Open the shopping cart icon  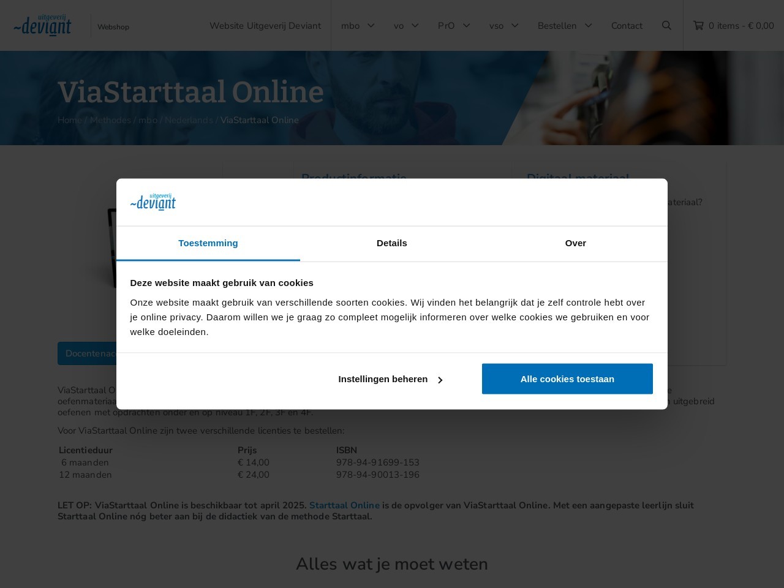698,25
